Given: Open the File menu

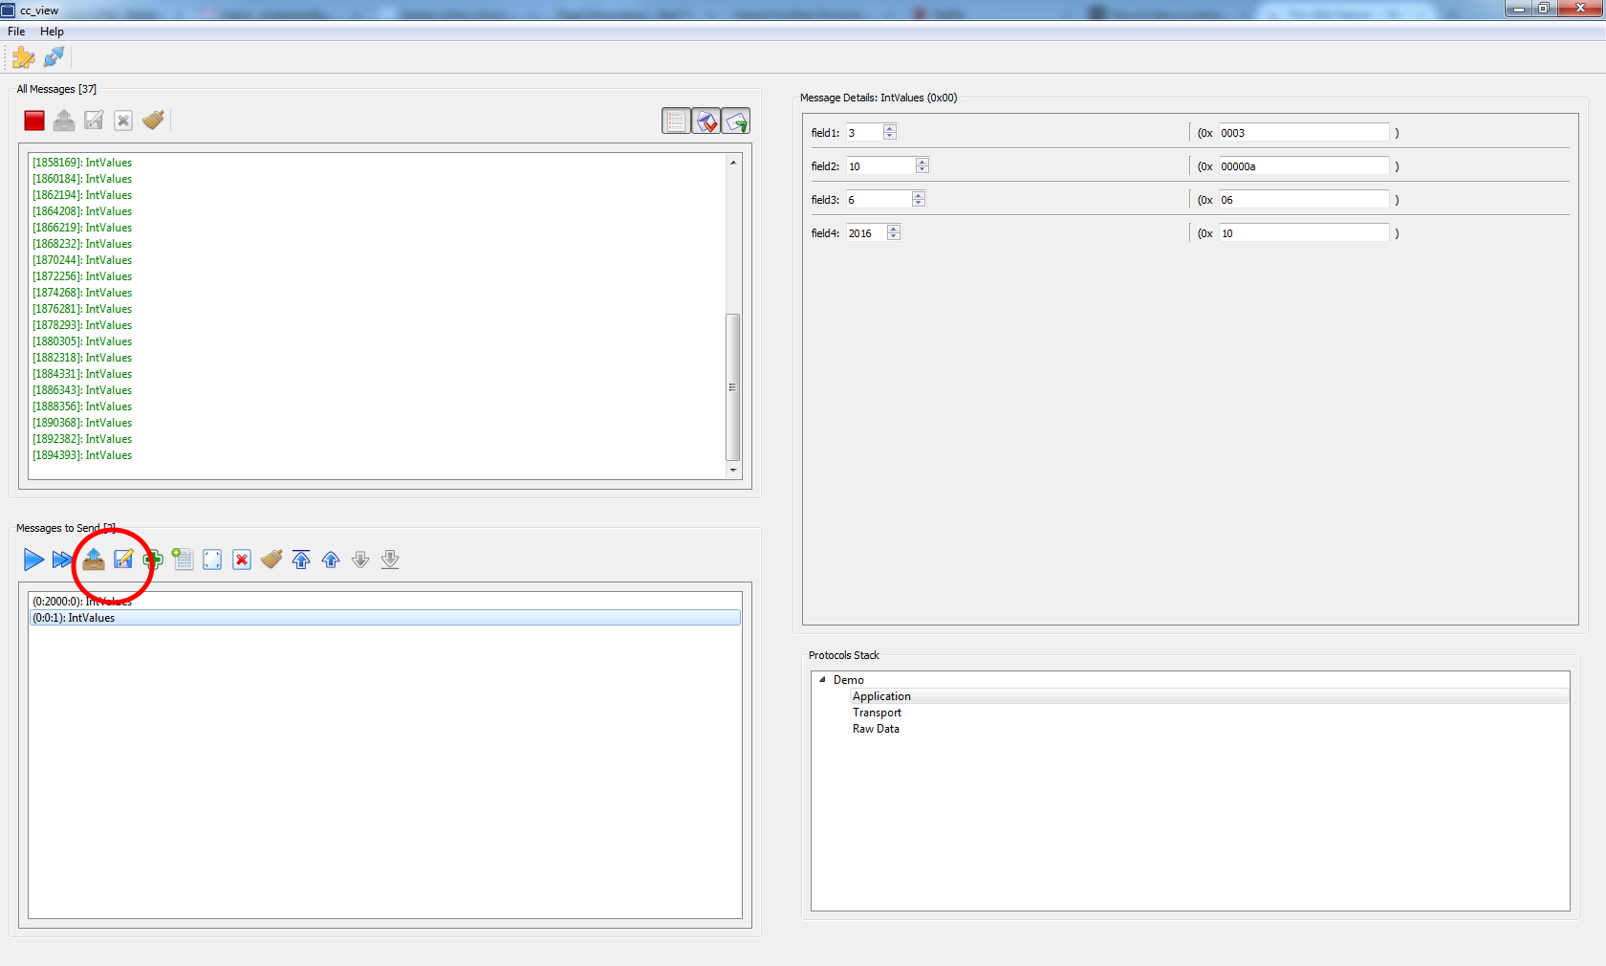Looking at the screenshot, I should (16, 32).
